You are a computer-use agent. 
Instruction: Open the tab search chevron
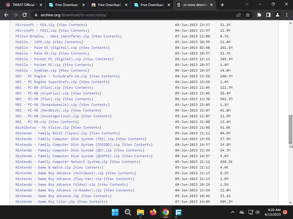tap(247, 4)
